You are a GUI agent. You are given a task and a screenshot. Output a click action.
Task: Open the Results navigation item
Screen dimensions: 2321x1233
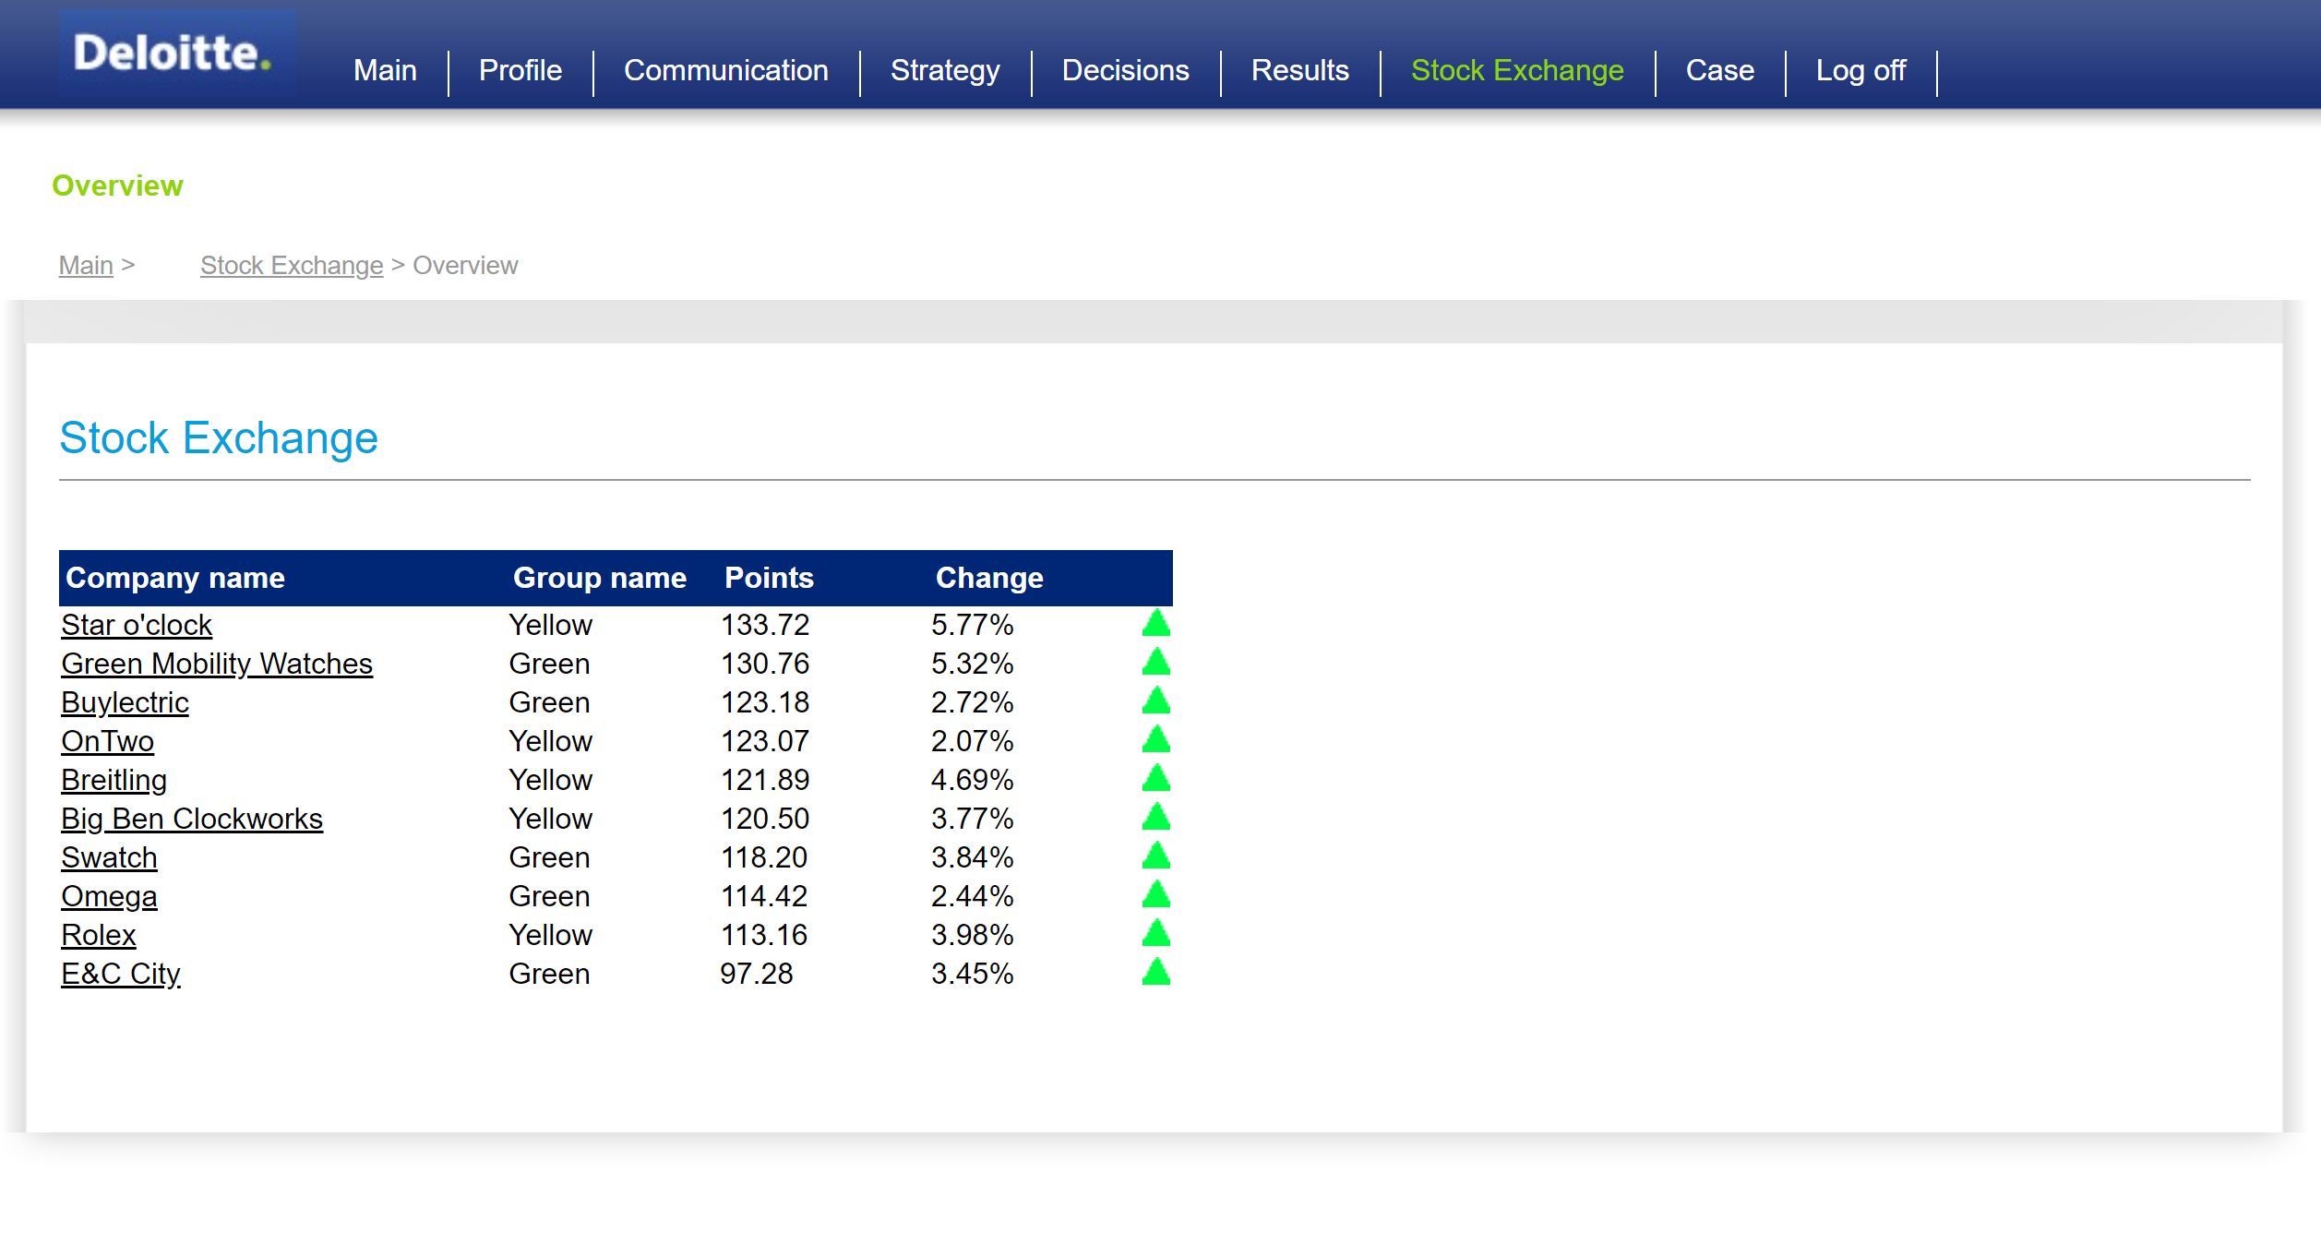point(1299,71)
